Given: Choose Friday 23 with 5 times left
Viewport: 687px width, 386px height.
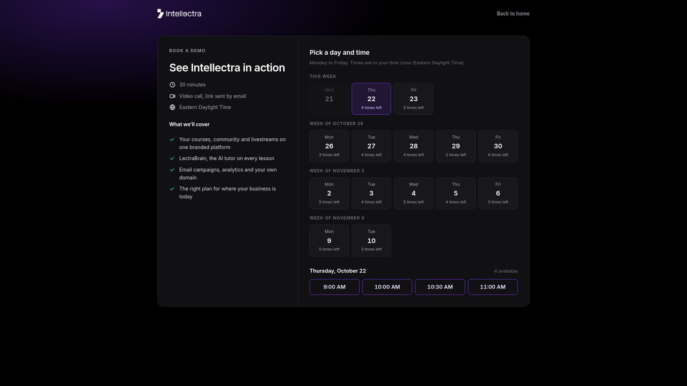Looking at the screenshot, I should [413, 99].
